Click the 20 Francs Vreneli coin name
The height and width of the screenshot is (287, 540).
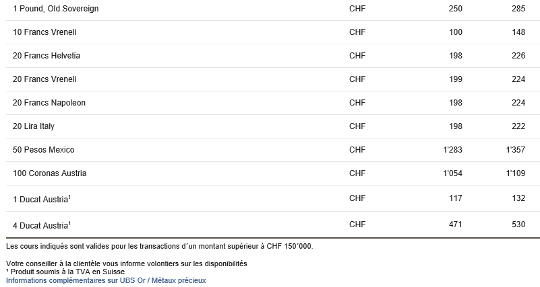pyautogui.click(x=44, y=79)
